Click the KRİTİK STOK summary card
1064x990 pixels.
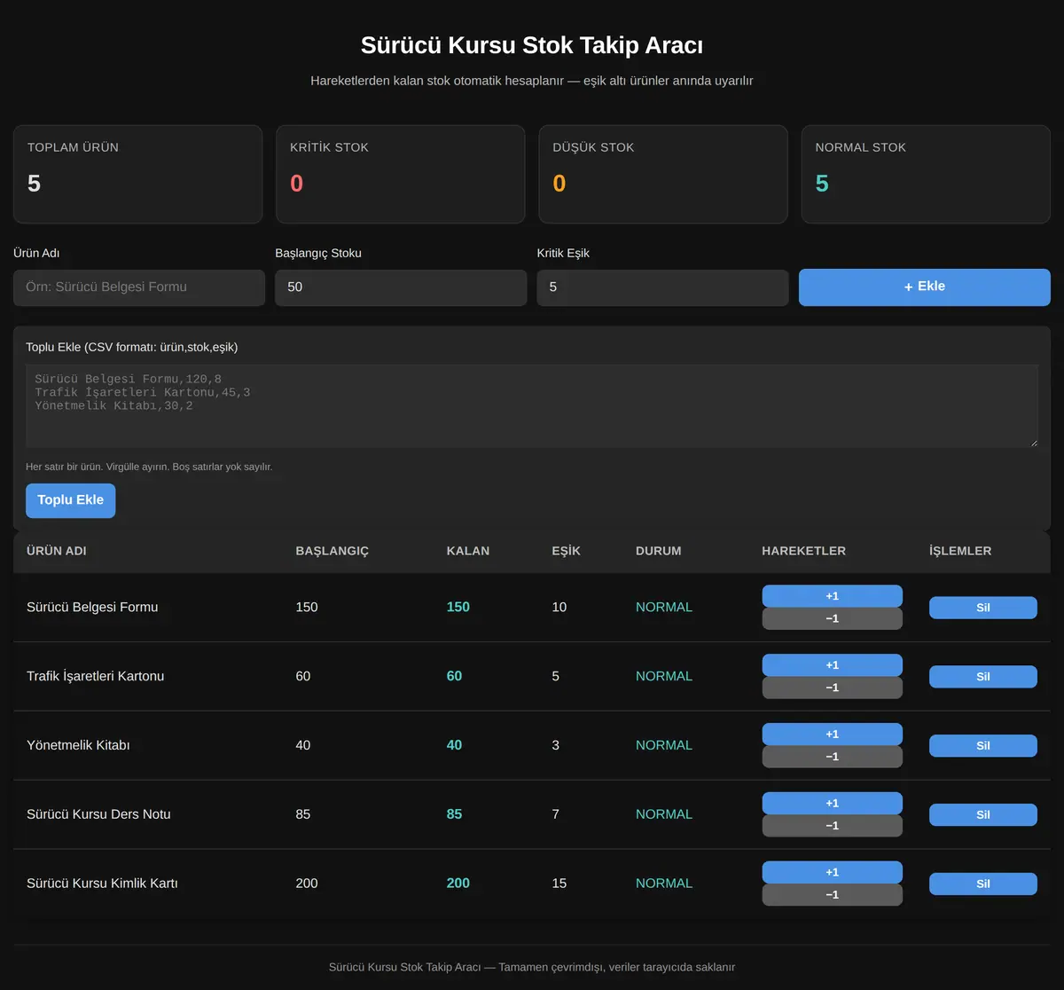coord(401,174)
